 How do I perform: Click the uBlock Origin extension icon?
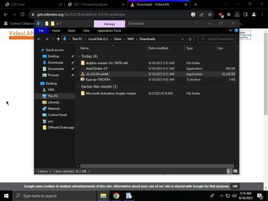coord(221,15)
